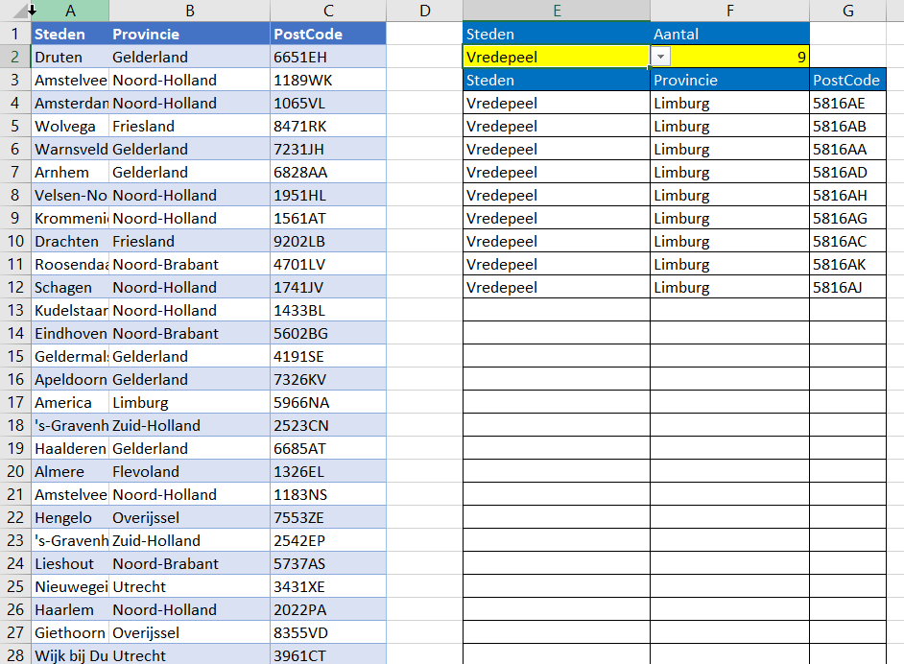
Task: Click the Steden header in cell A1
Action: point(70,34)
